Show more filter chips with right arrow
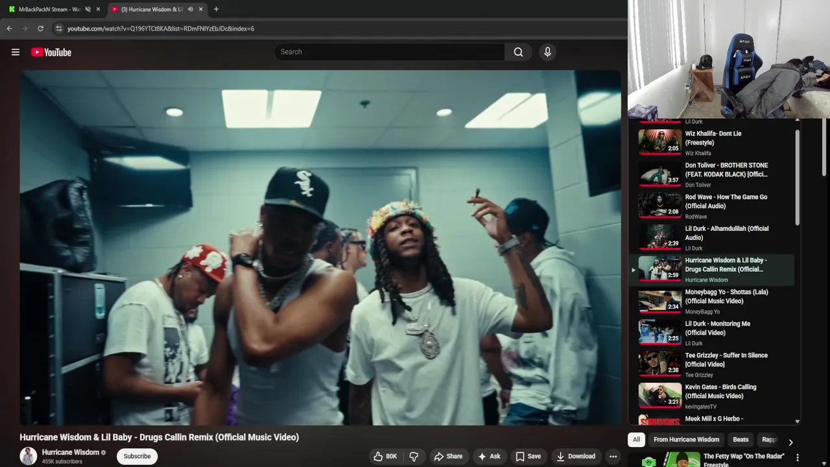This screenshot has height=467, width=830. click(790, 442)
